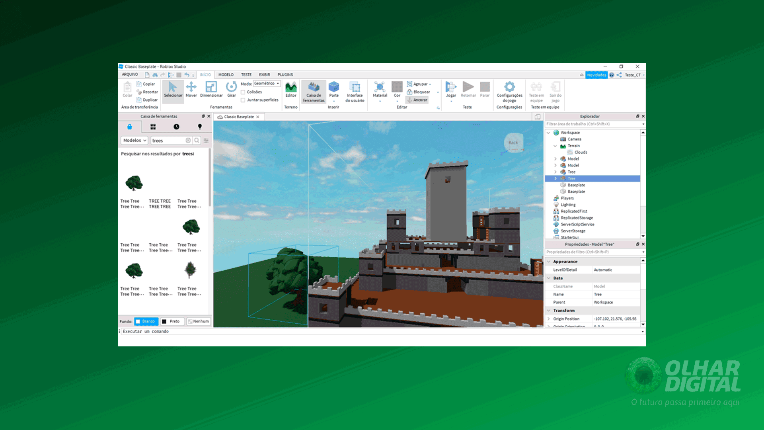Screen dimensions: 764x430
Task: Collapse the Appearance properties section
Action: (549, 262)
